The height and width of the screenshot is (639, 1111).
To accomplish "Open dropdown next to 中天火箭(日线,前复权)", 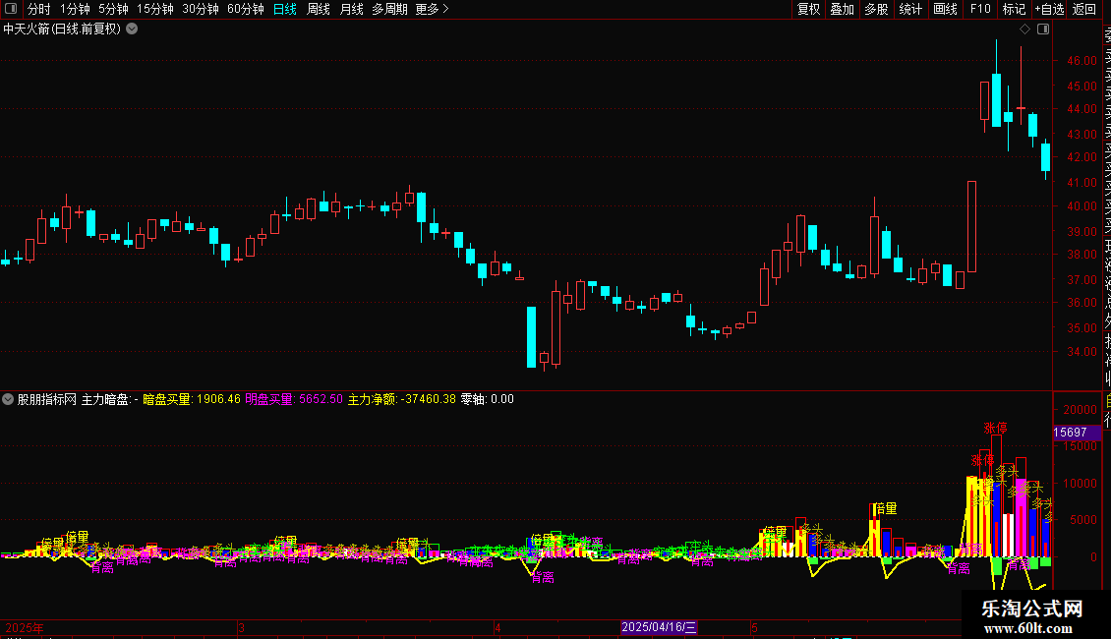I will point(132,29).
